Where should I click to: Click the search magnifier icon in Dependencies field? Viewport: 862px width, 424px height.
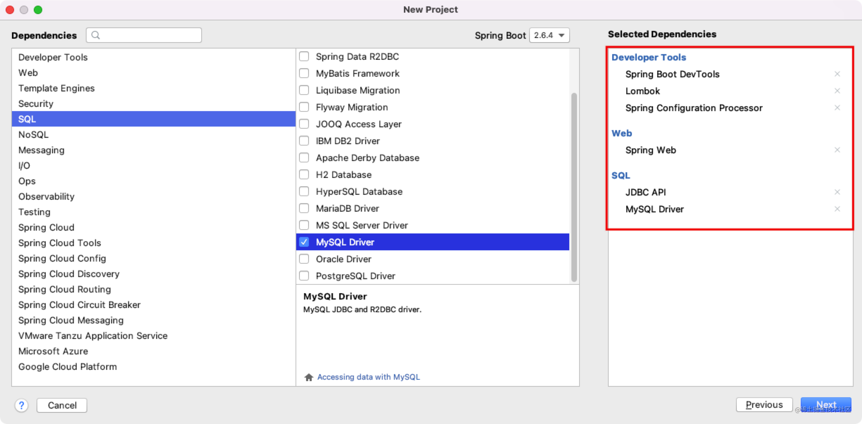(95, 35)
